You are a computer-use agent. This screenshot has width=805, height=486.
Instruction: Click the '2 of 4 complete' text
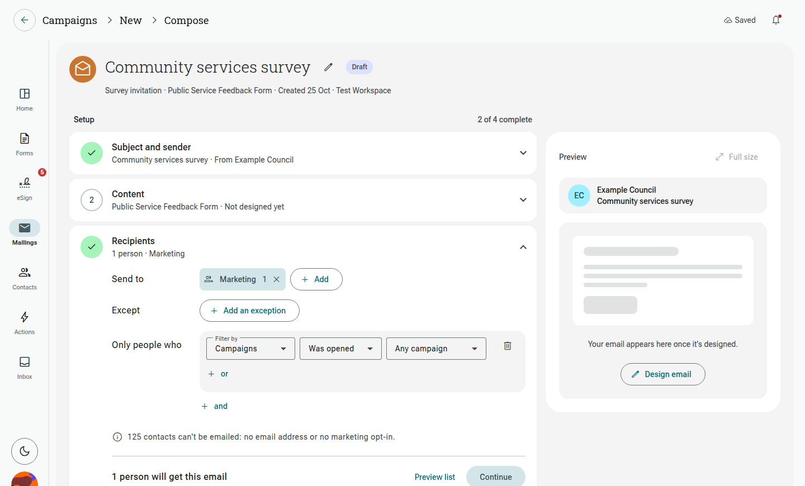(x=505, y=120)
